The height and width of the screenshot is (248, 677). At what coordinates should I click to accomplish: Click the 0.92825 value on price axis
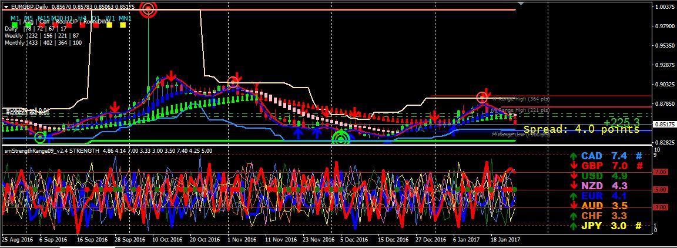(x=664, y=65)
